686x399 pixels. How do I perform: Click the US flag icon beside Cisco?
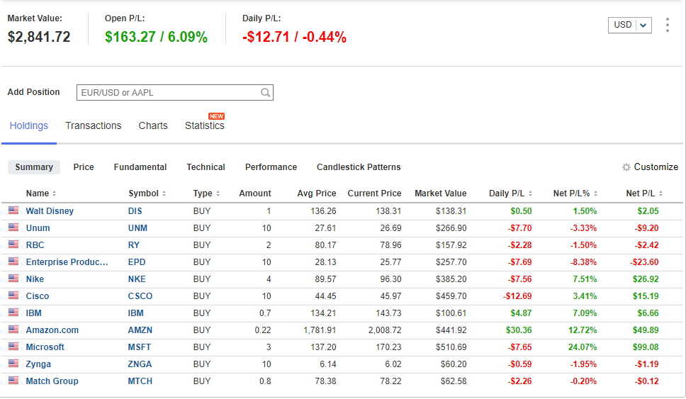[13, 296]
